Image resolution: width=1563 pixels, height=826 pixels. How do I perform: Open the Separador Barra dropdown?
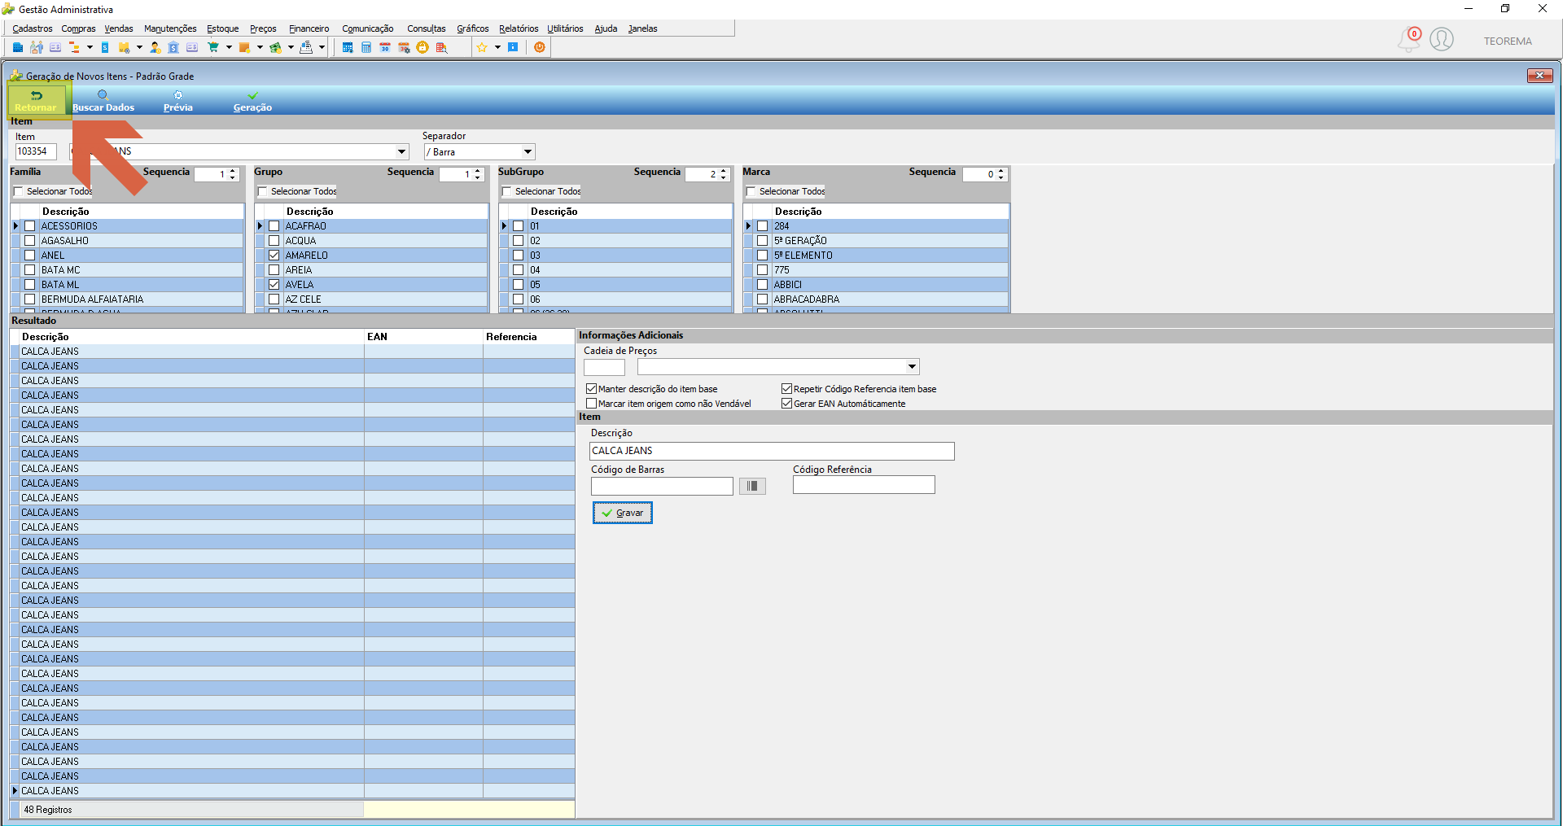(528, 152)
